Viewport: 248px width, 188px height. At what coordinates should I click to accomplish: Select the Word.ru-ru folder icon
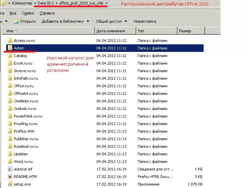tap(10, 162)
